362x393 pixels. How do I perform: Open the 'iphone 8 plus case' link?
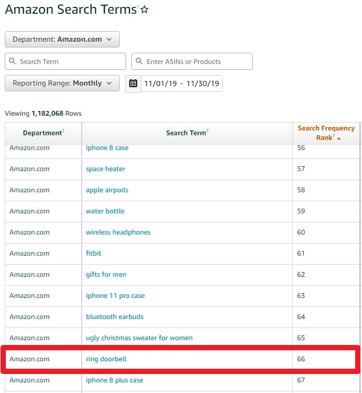click(x=115, y=380)
